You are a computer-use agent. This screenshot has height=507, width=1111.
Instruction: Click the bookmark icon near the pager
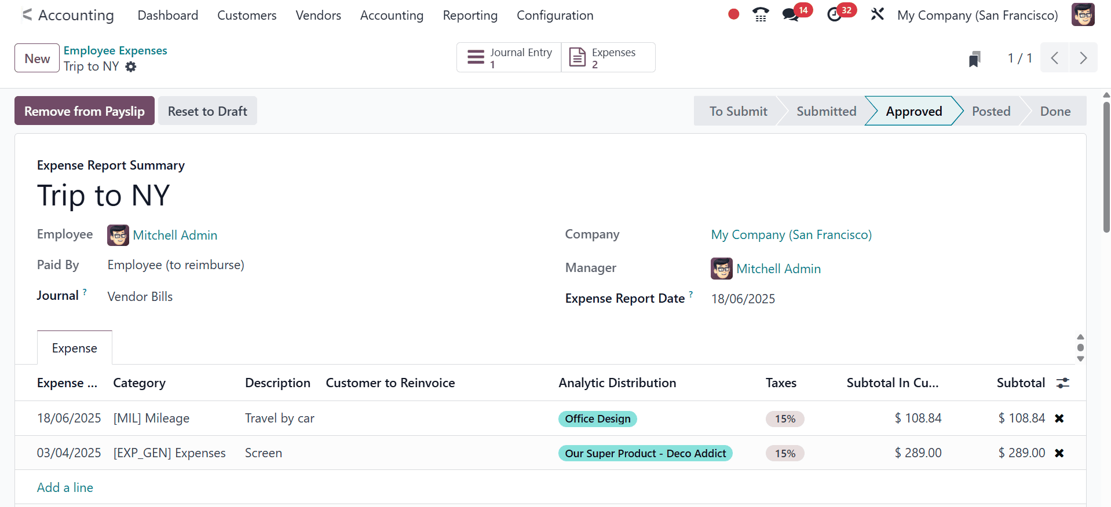pyautogui.click(x=974, y=58)
